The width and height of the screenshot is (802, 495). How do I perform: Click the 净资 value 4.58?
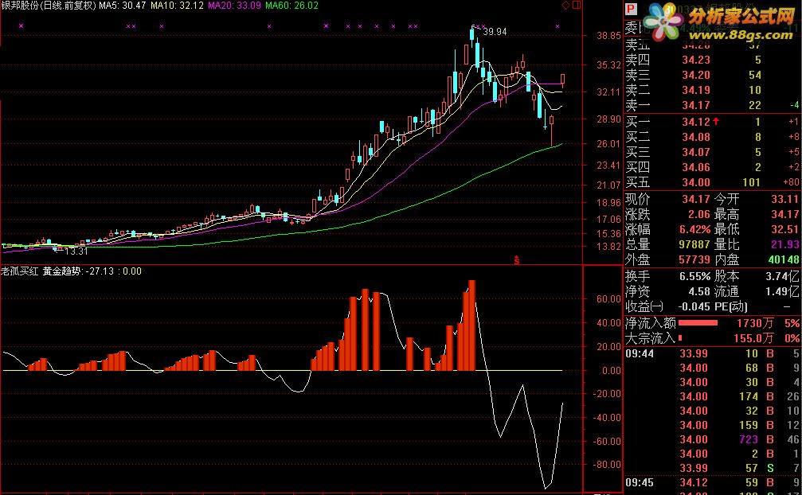tap(699, 292)
